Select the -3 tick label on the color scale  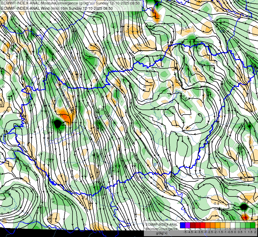coord(205,232)
